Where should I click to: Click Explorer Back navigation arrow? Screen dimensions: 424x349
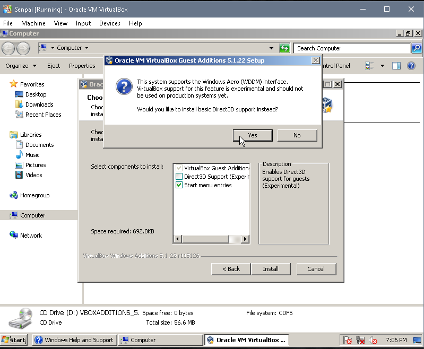point(8,49)
